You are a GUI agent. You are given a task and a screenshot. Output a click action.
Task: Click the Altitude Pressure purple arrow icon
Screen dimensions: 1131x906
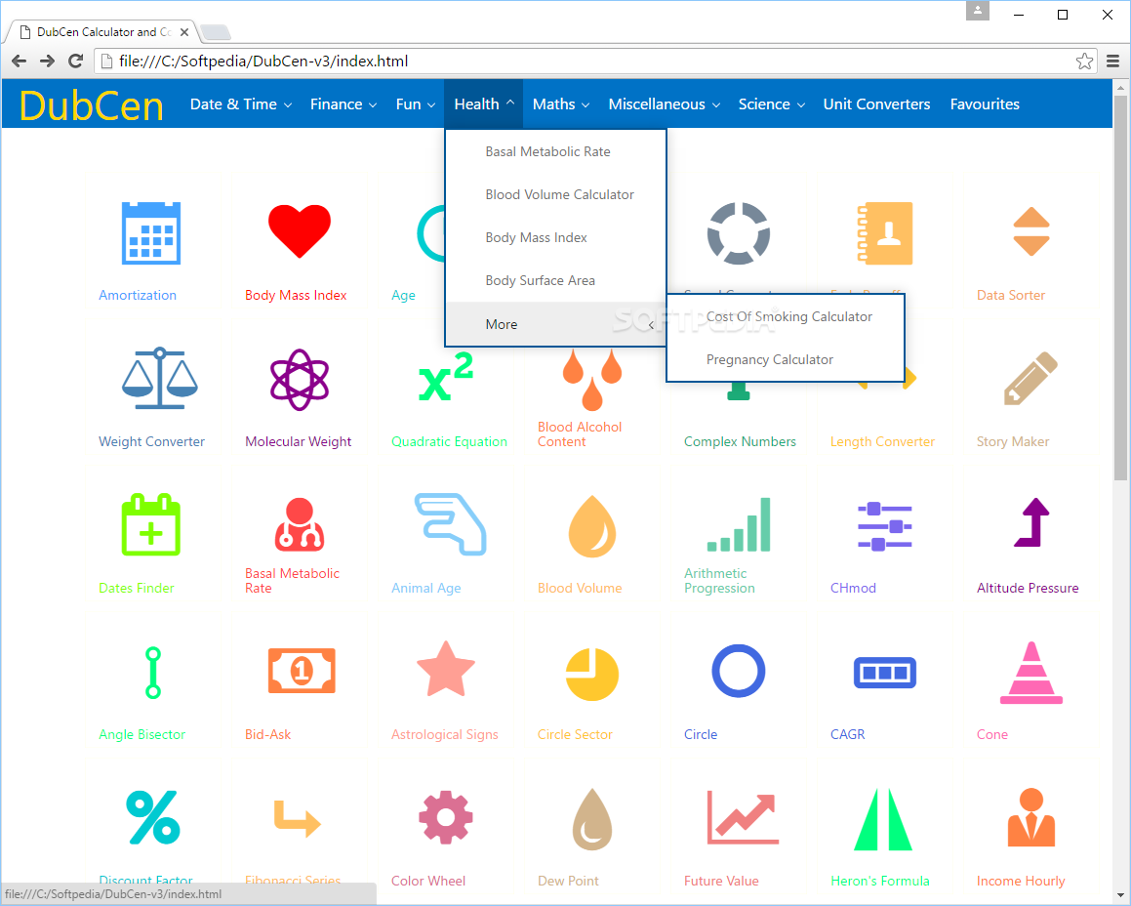(1031, 522)
